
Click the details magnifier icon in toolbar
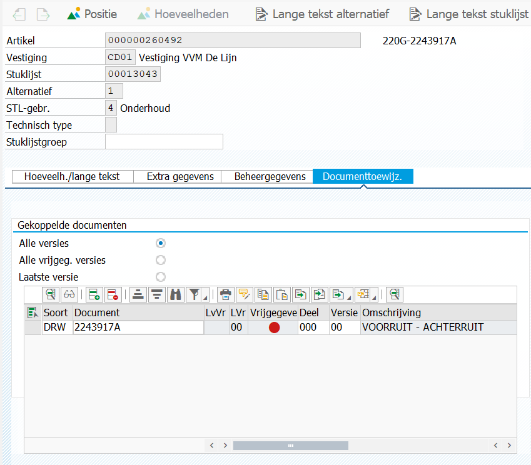51,294
